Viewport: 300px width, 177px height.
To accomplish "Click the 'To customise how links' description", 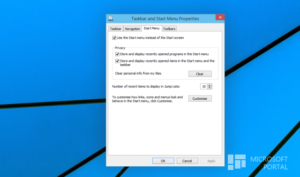I will pos(147,99).
